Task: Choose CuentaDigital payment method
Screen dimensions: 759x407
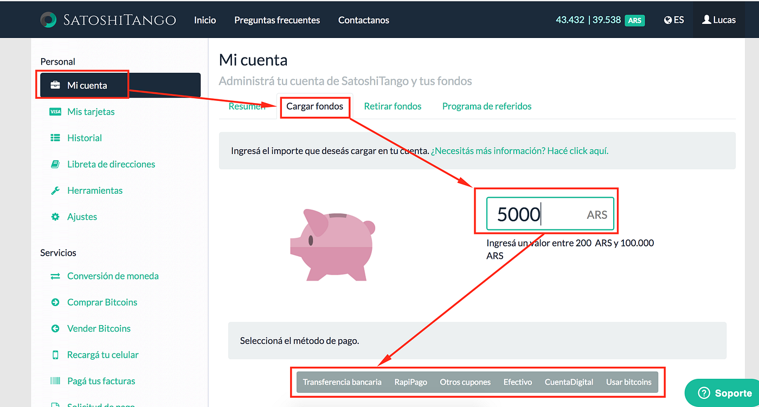Action: 569,382
